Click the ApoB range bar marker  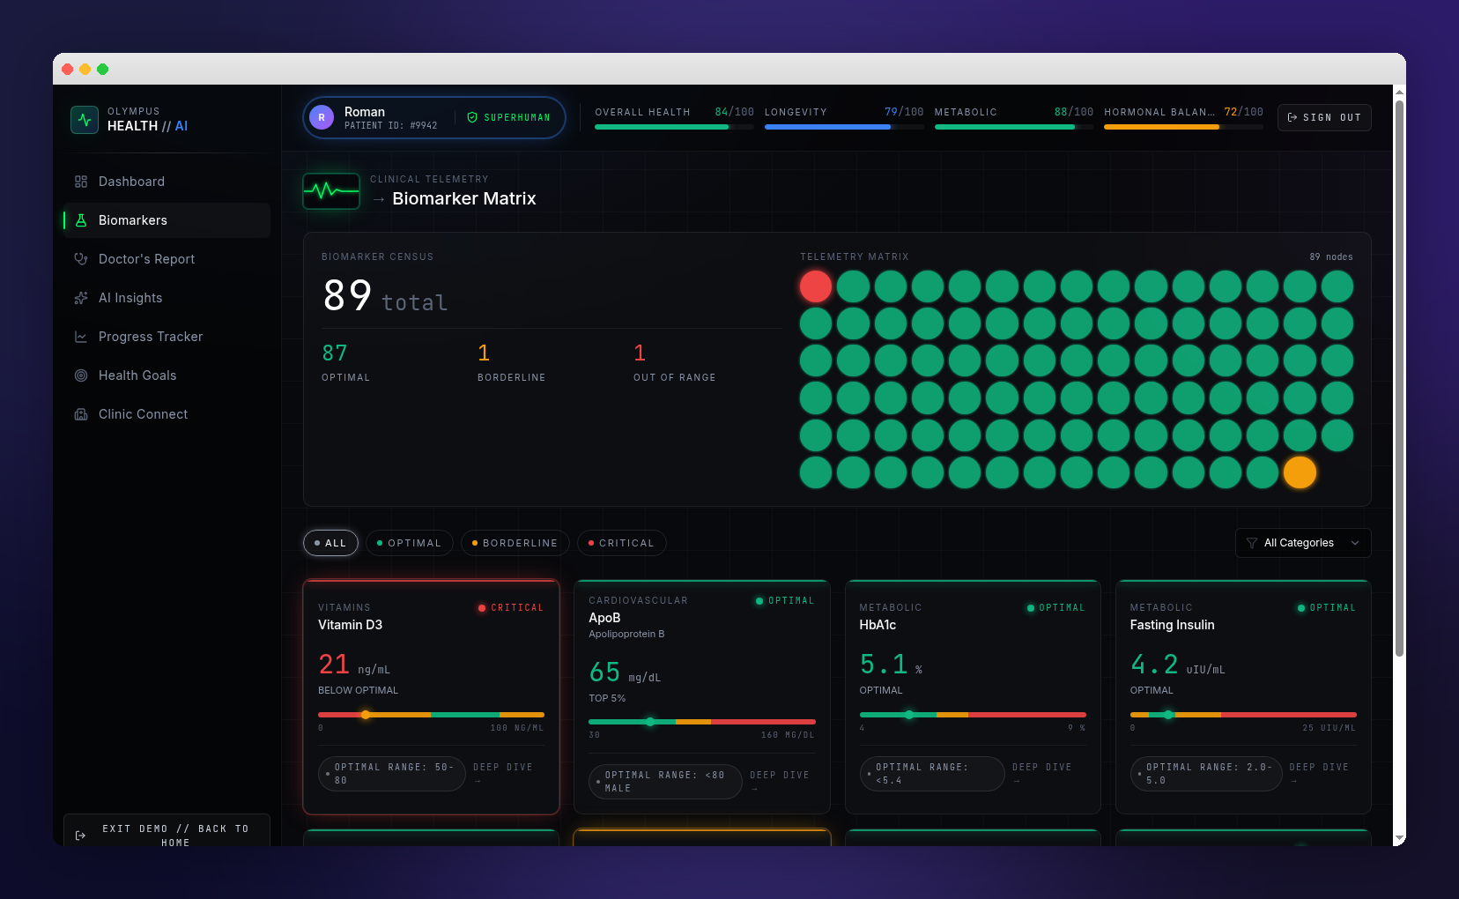tap(650, 722)
